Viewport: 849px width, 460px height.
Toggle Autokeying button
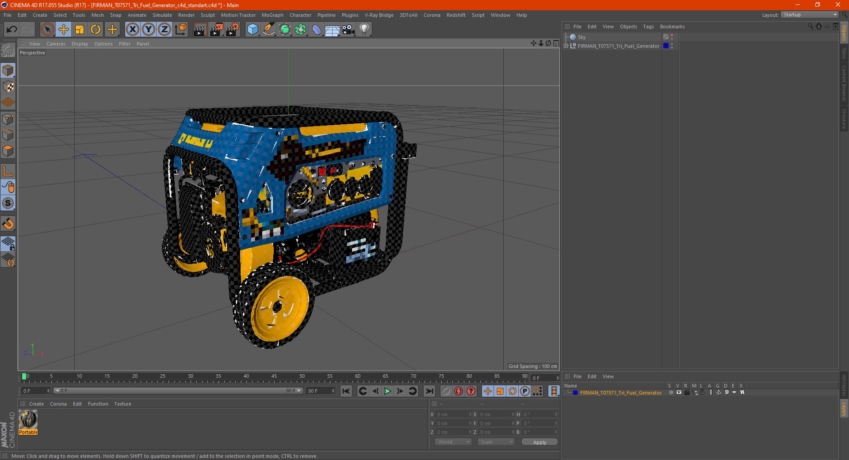pyautogui.click(x=459, y=391)
